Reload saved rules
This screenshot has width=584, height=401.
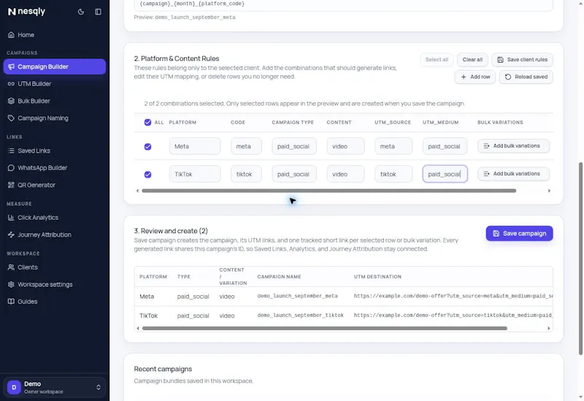click(x=526, y=77)
